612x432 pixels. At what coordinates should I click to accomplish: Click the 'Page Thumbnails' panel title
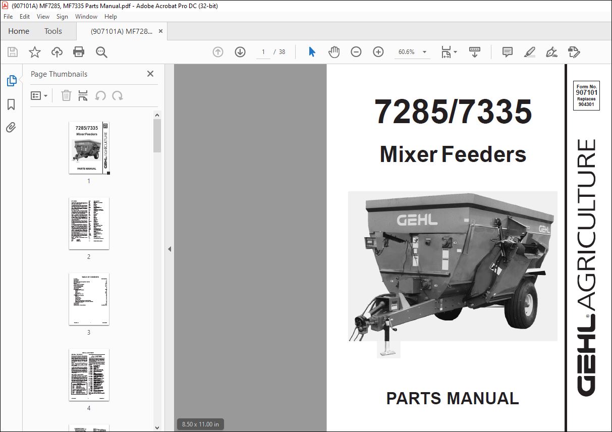pyautogui.click(x=59, y=74)
